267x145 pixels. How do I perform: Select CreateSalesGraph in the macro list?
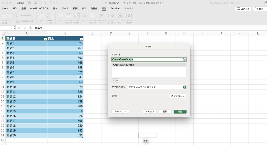pyautogui.click(x=124, y=65)
